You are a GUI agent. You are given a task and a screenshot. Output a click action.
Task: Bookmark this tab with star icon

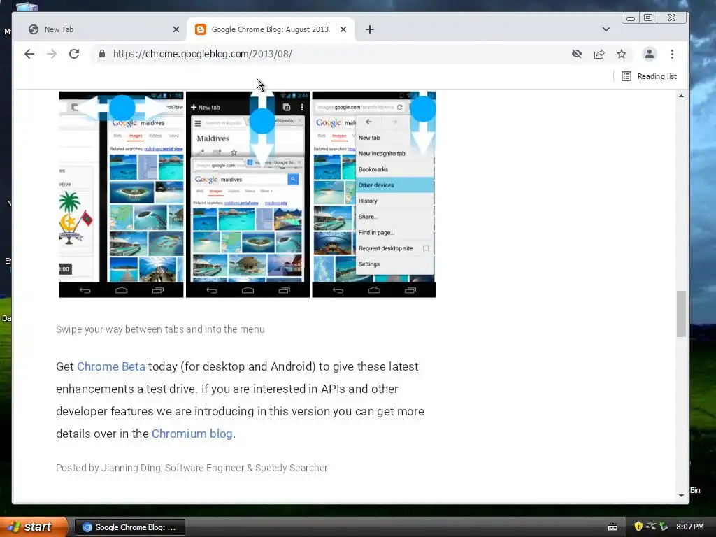[622, 54]
